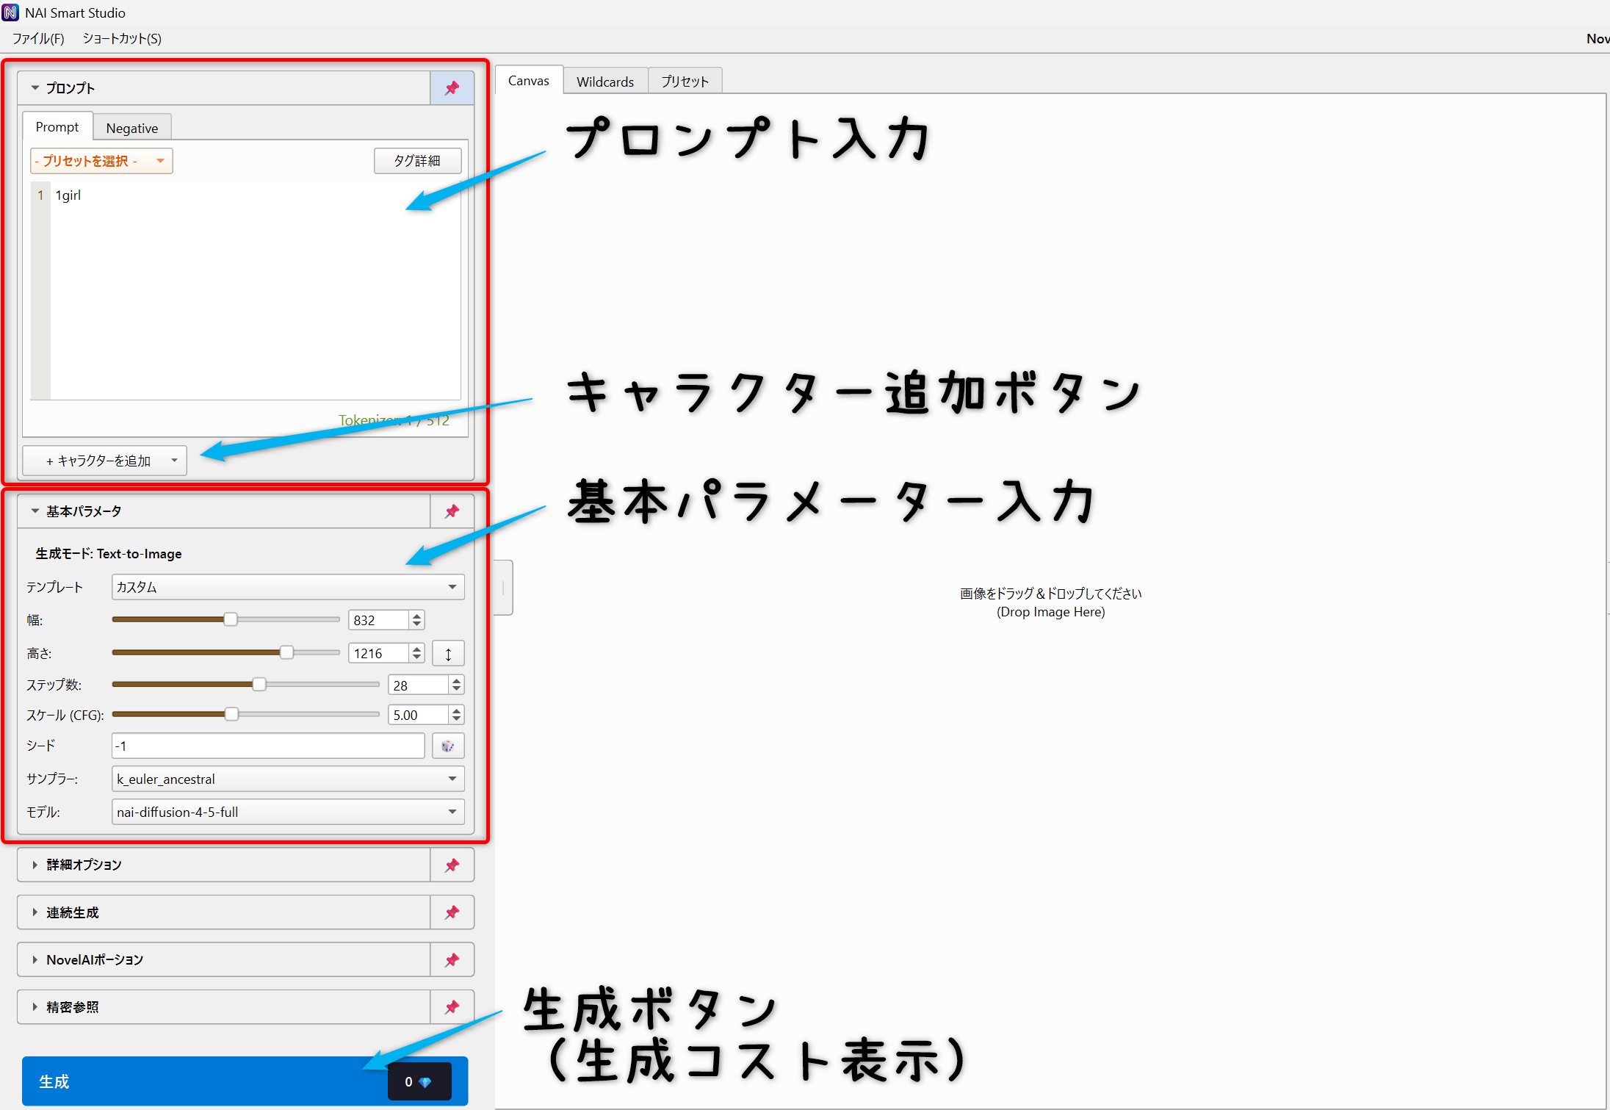The height and width of the screenshot is (1110, 1610).
Task: Click the diamond cost indicator
Action: point(419,1081)
